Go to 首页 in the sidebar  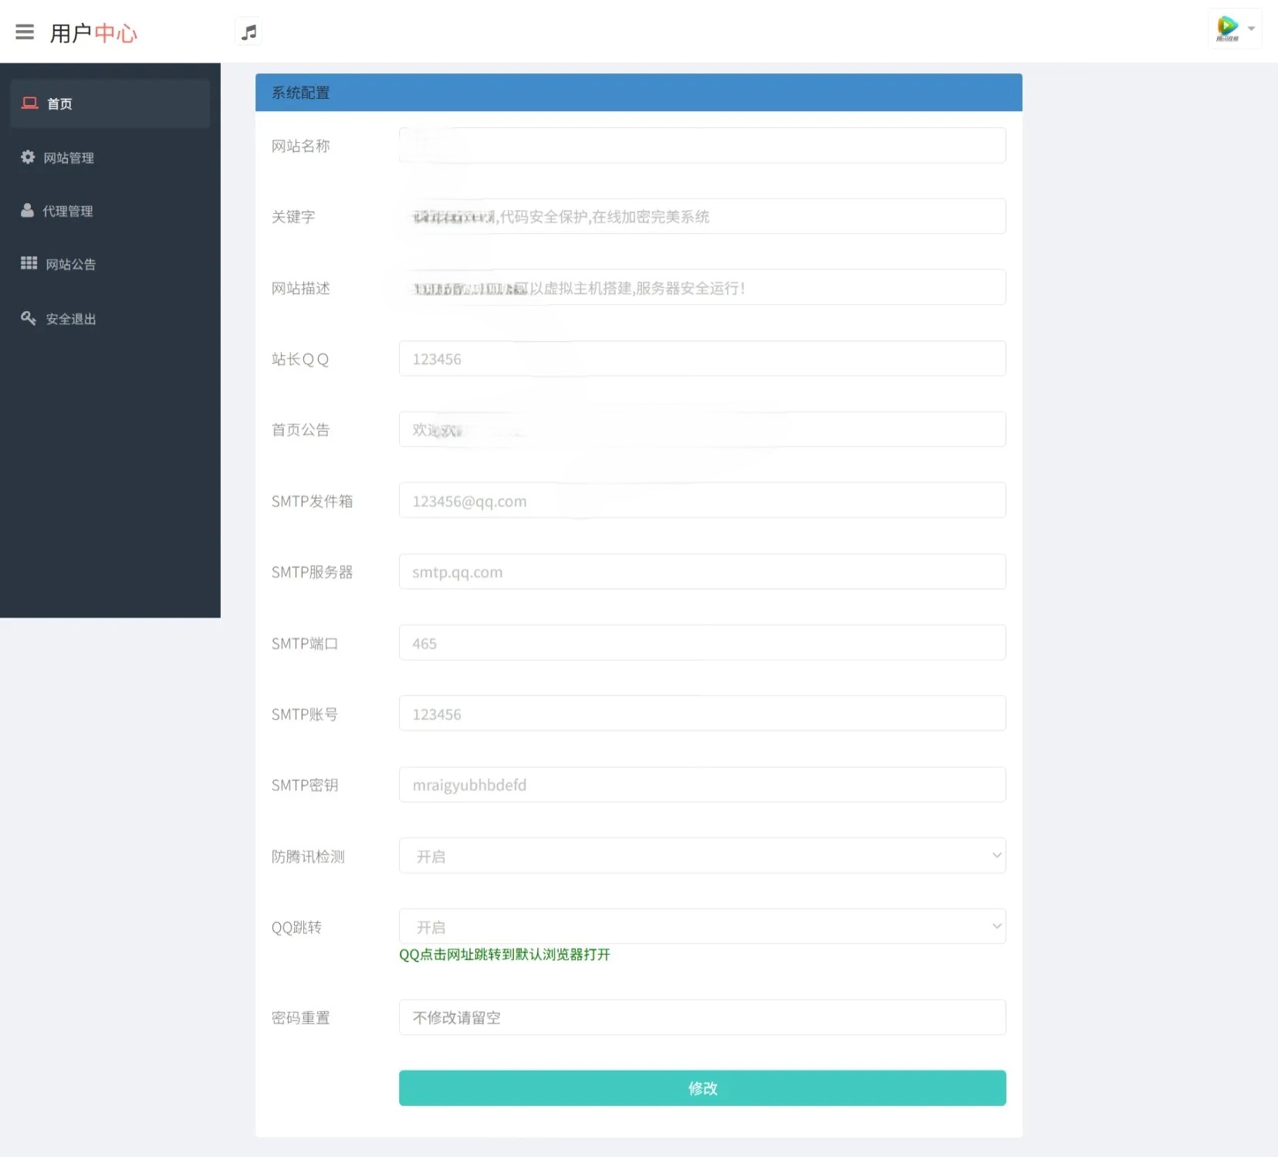[59, 103]
